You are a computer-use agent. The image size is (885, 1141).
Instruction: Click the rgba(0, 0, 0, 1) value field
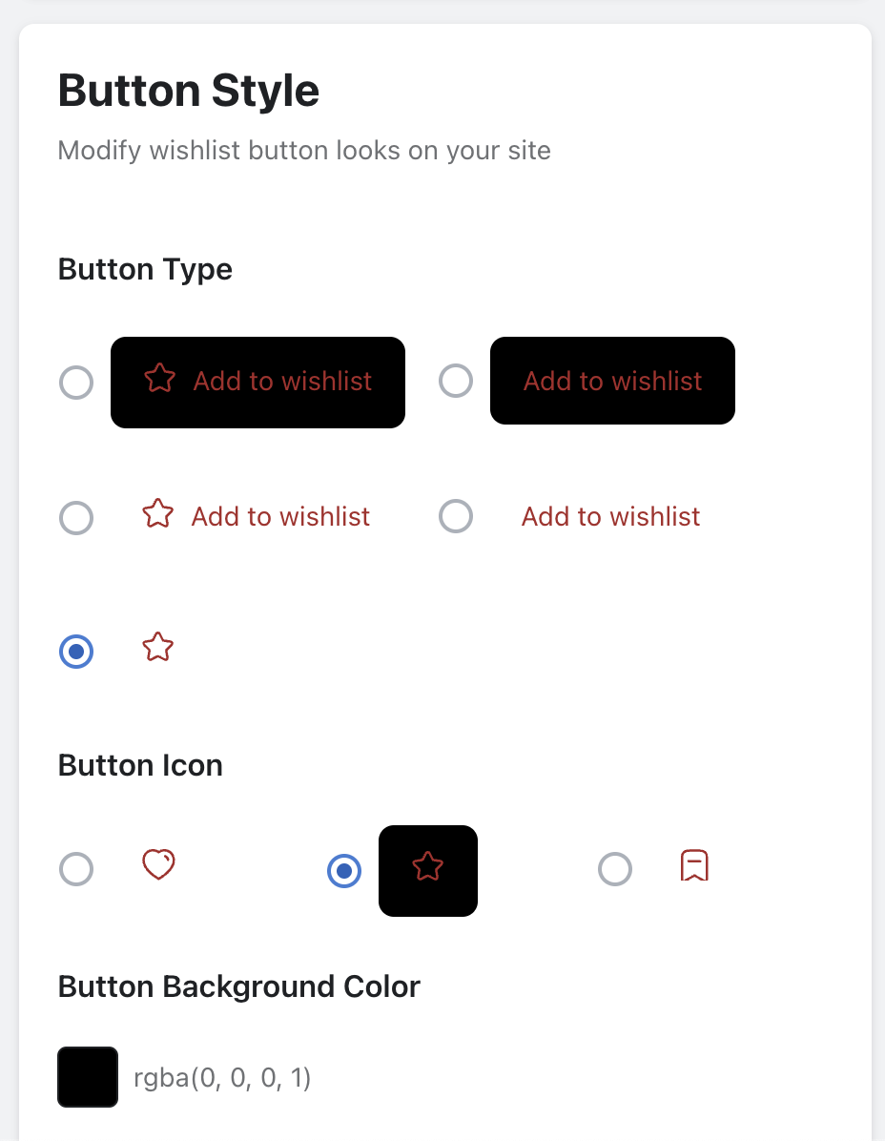point(222,1078)
